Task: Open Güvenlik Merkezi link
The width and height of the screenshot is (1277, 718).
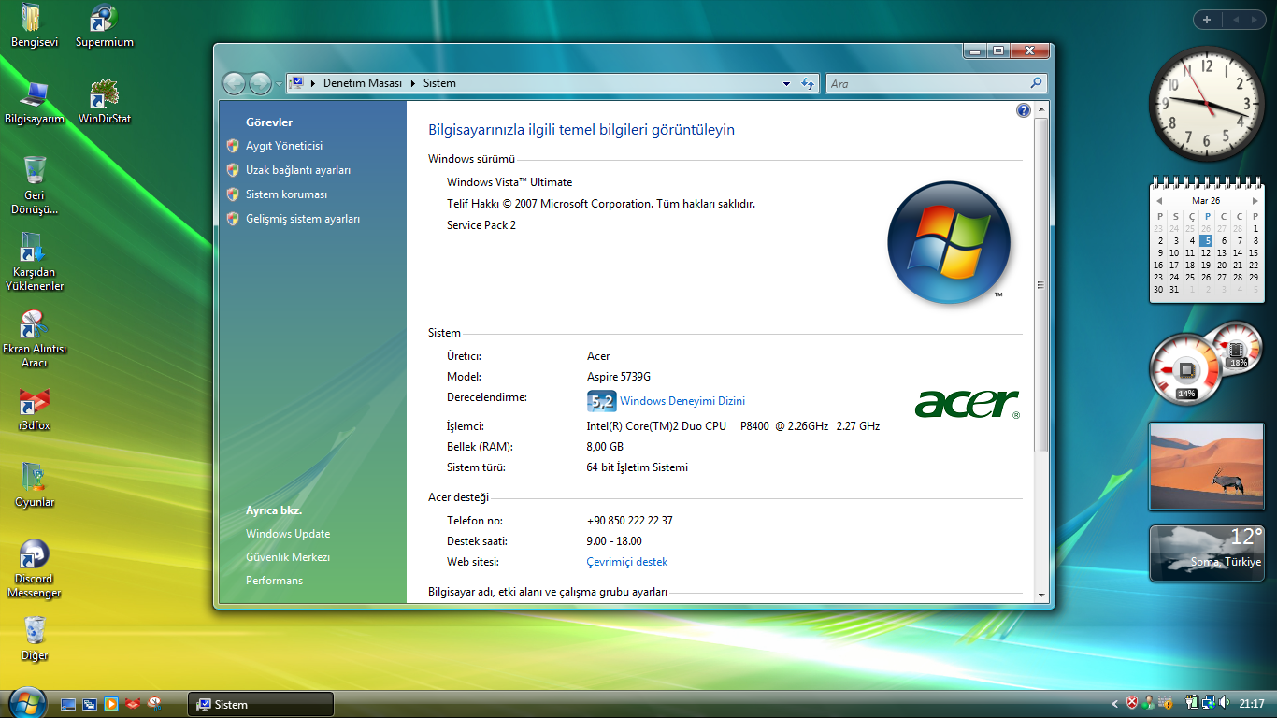Action: pos(288,557)
